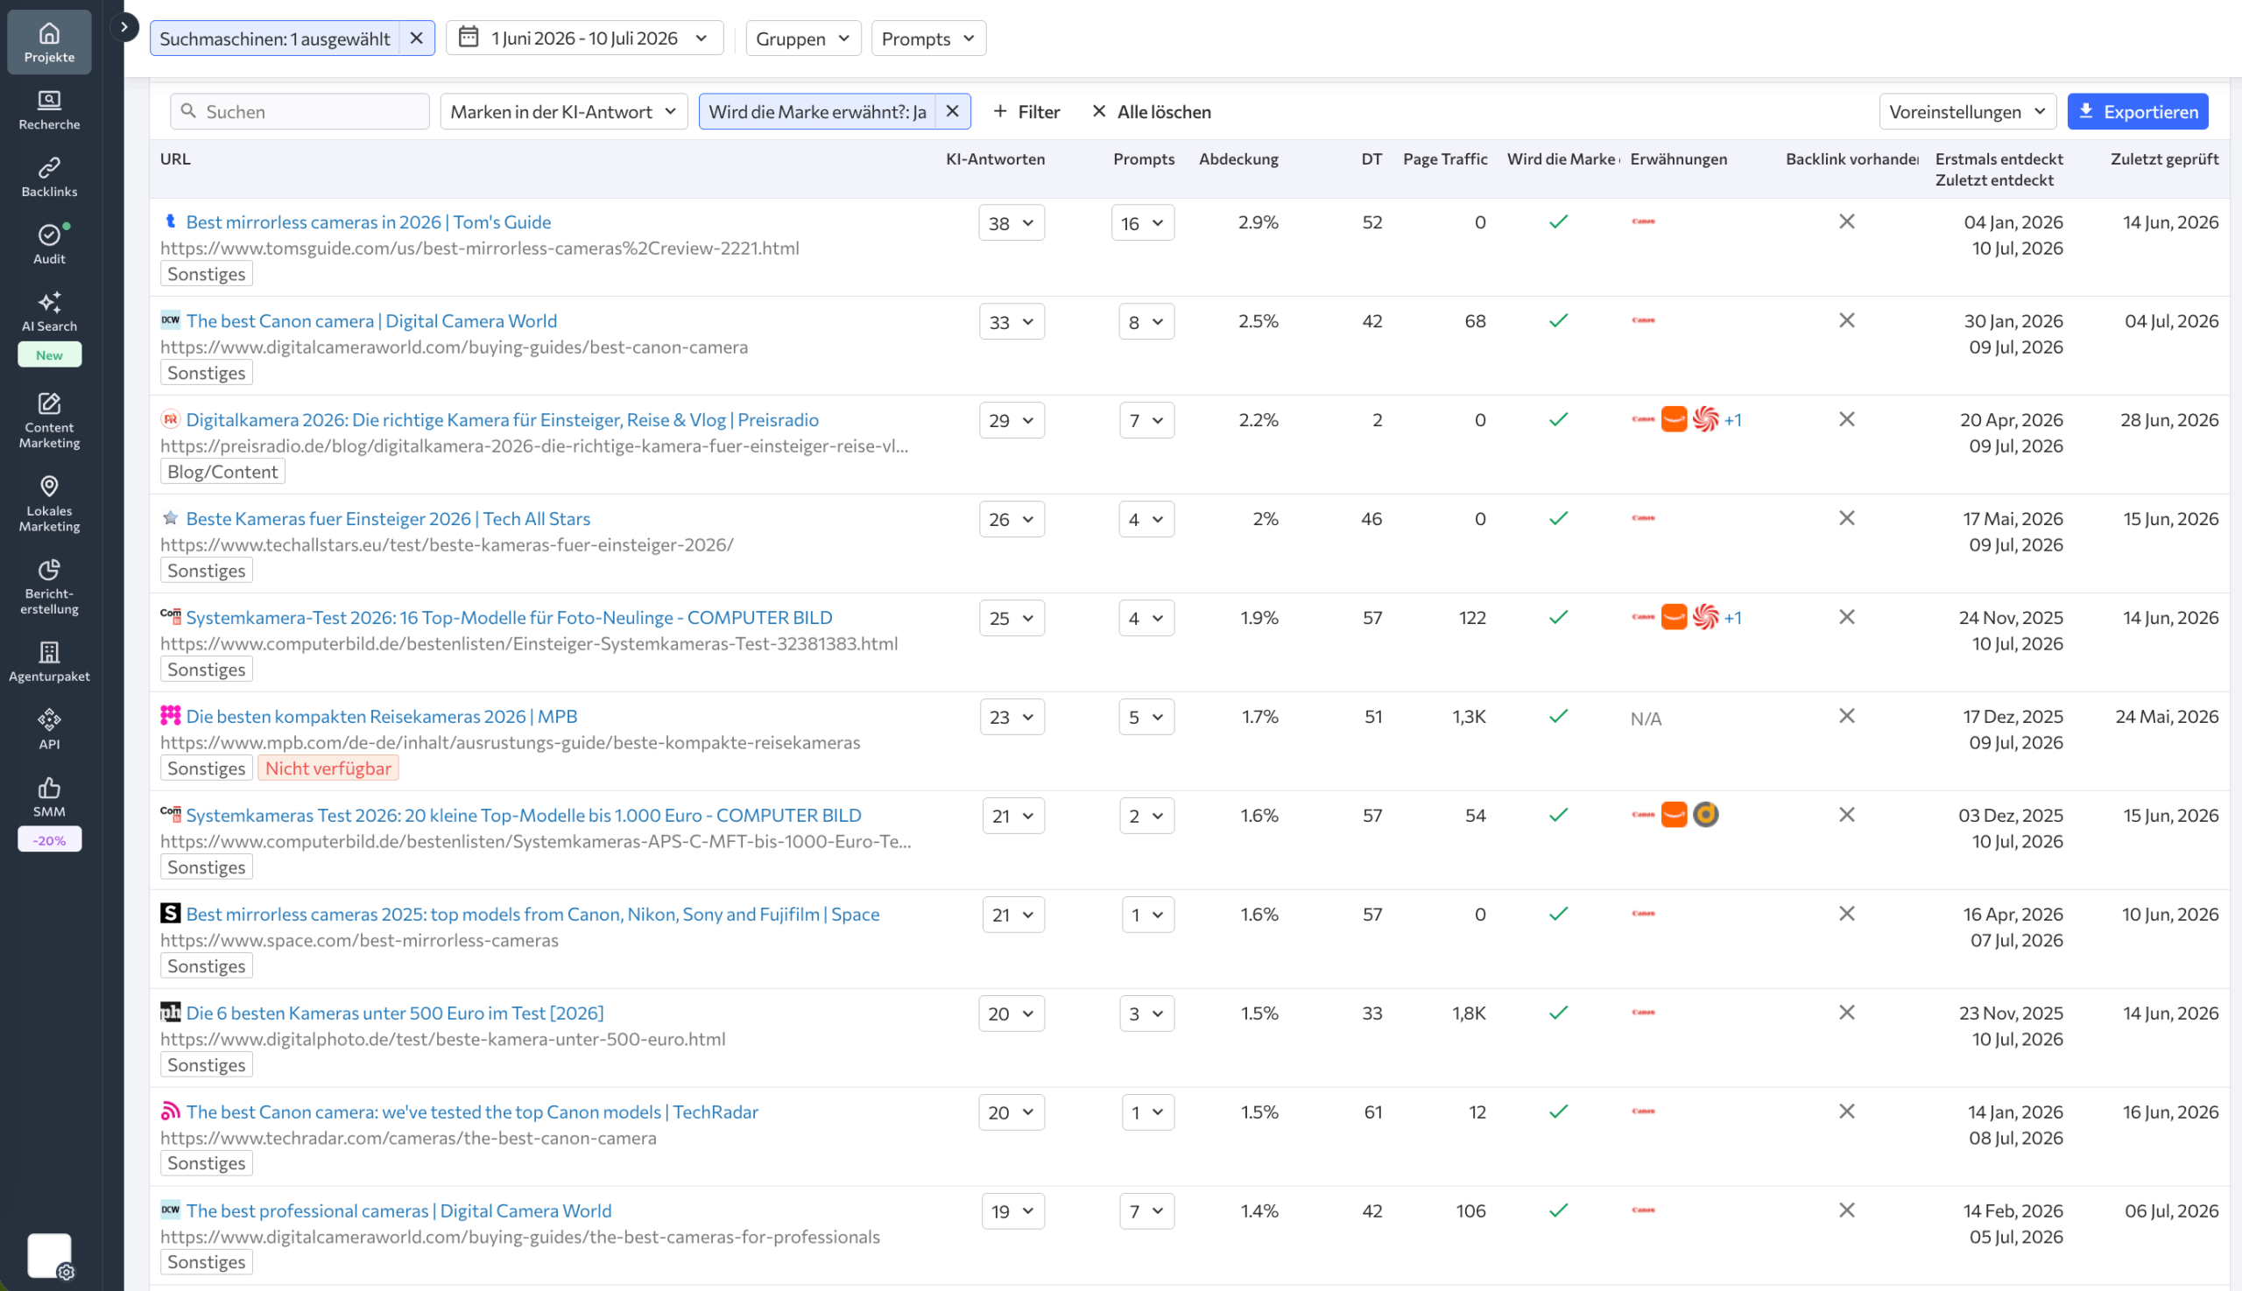Click 'Alle löschen' to clear filters

point(1151,111)
